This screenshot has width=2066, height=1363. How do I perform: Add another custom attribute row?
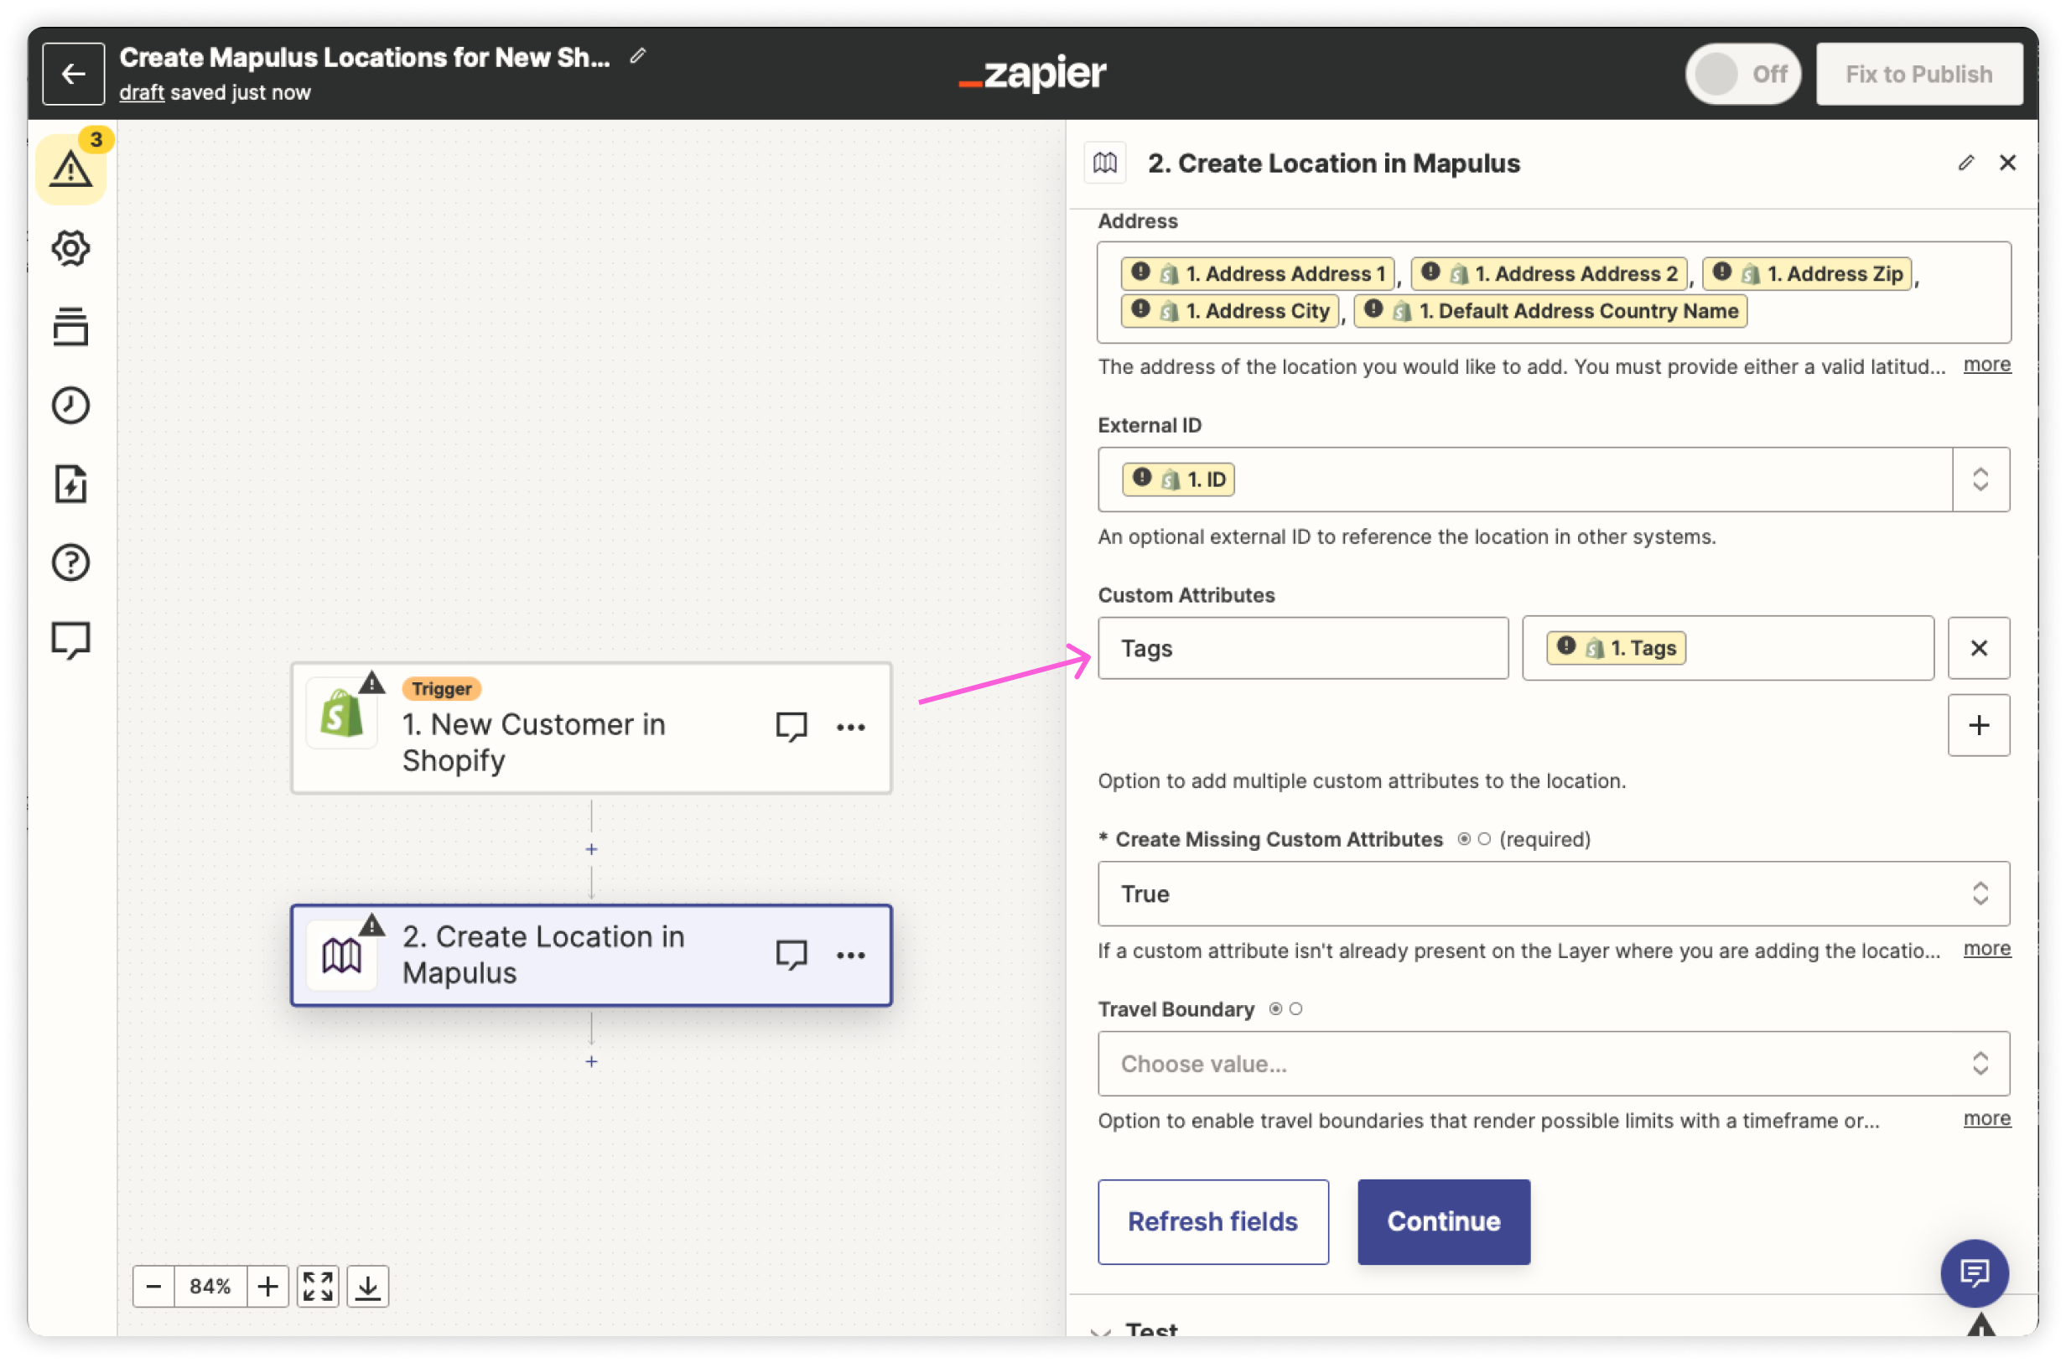[1979, 726]
